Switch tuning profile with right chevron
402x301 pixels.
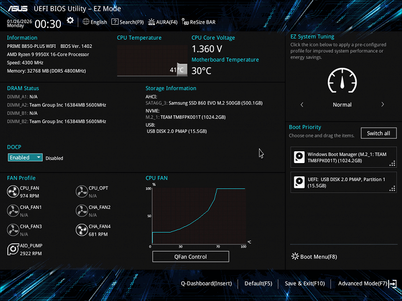[x=382, y=104]
